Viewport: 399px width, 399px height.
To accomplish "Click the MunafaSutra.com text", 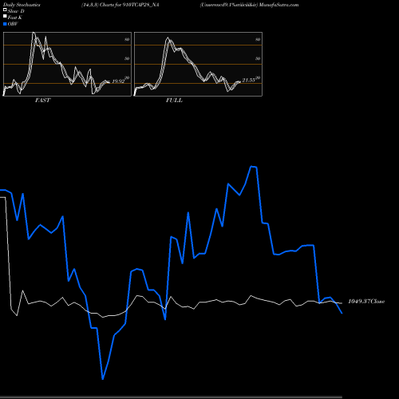I will [x=279, y=5].
